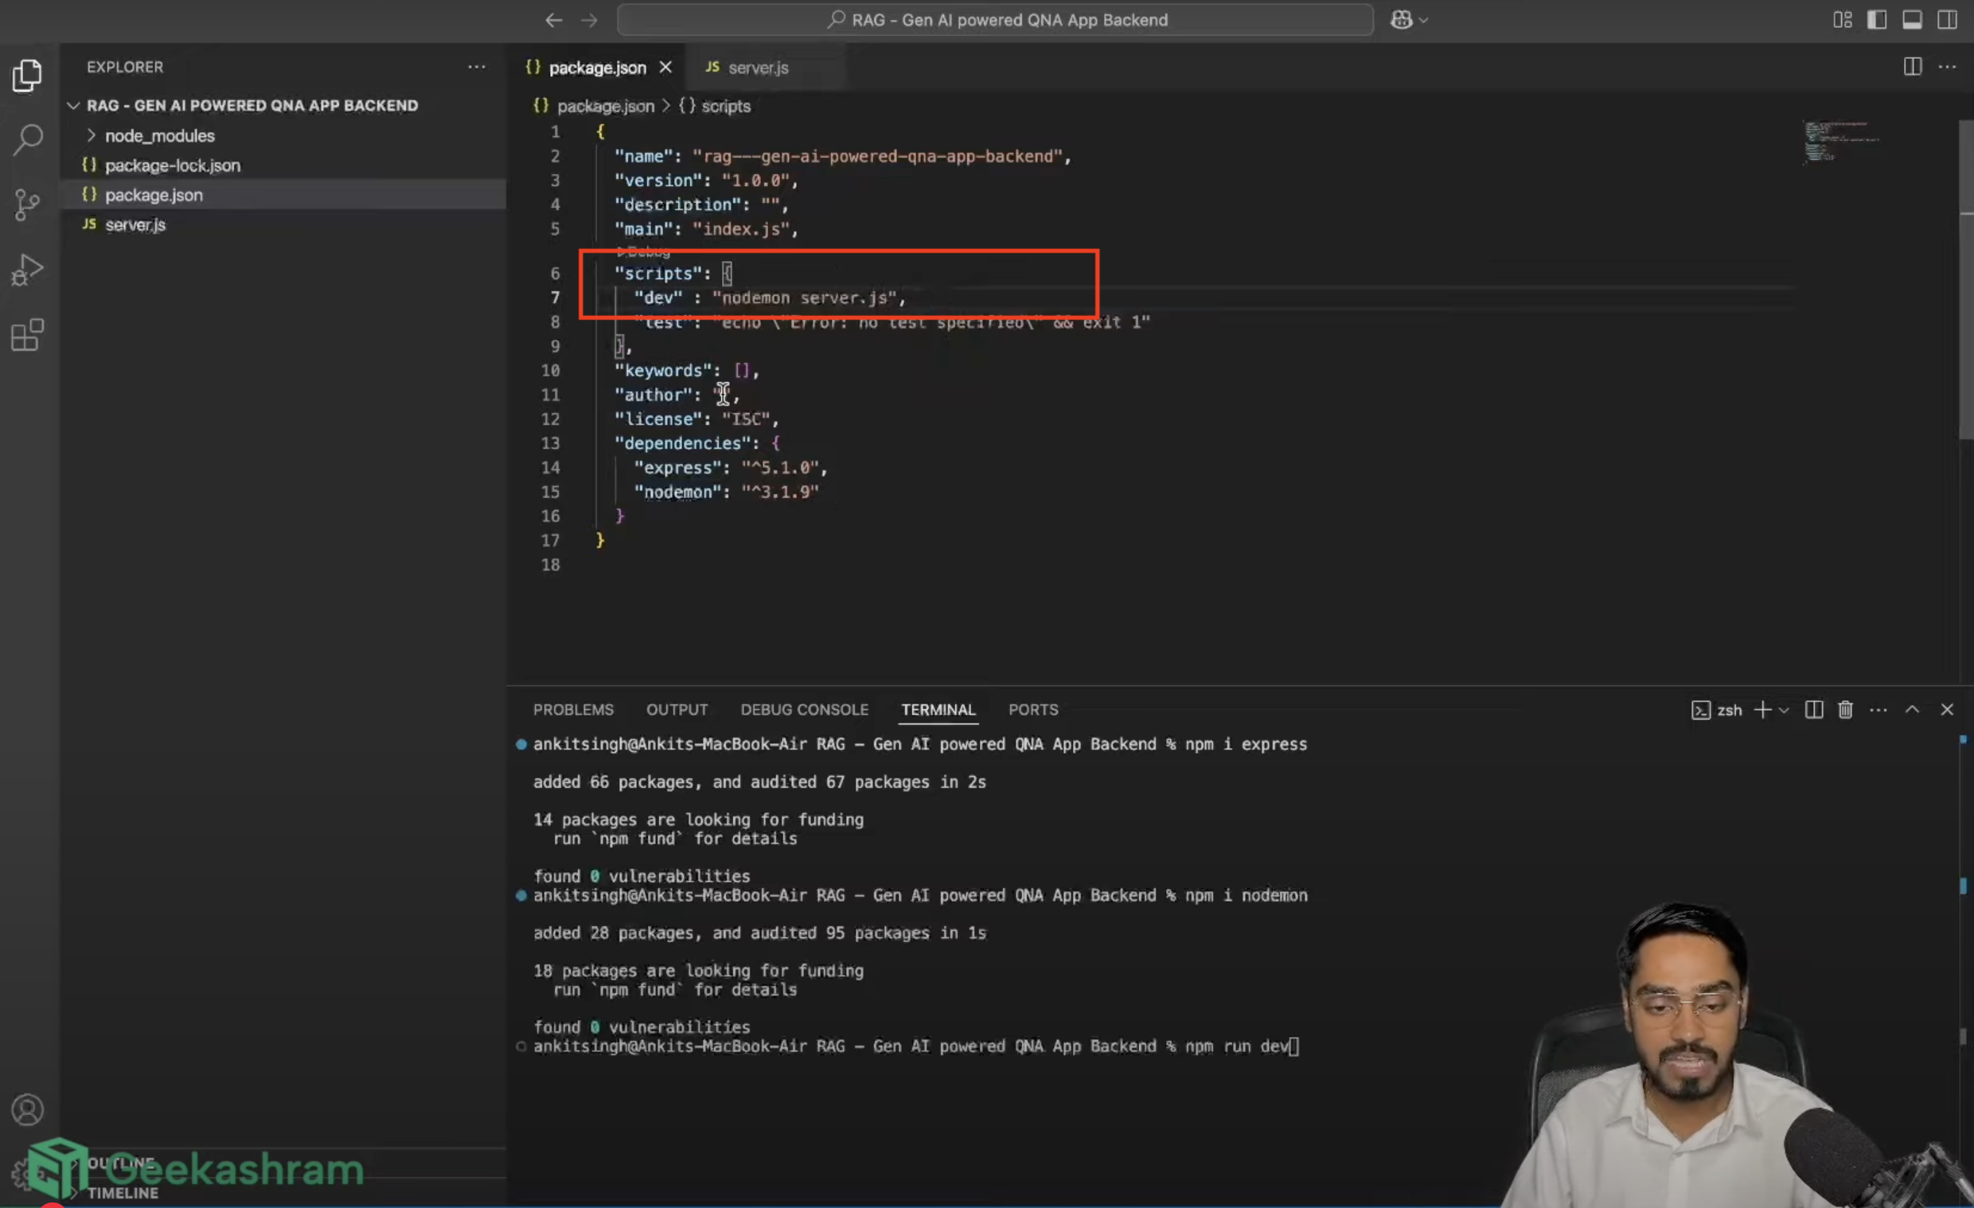Image resolution: width=1974 pixels, height=1208 pixels.
Task: Open terminal panel More Actions menu
Action: (x=1878, y=710)
